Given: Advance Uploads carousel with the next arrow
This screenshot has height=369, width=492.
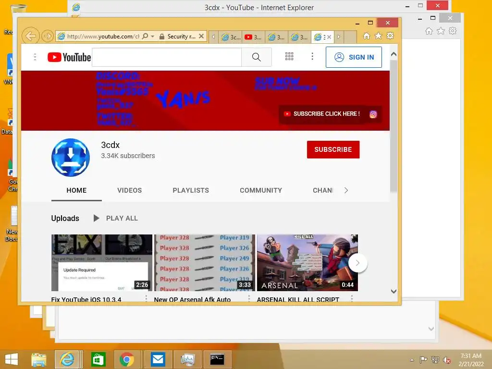Looking at the screenshot, I should [x=357, y=263].
